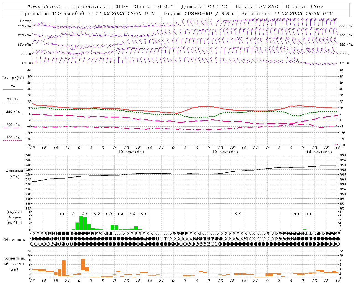Click the (км) unit under convective label
Viewport: 354px width, 283px height.
(14, 269)
